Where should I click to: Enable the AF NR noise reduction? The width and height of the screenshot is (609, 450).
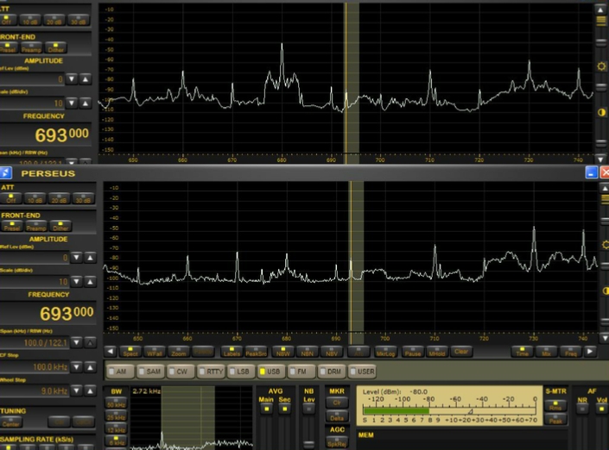tap(582, 408)
